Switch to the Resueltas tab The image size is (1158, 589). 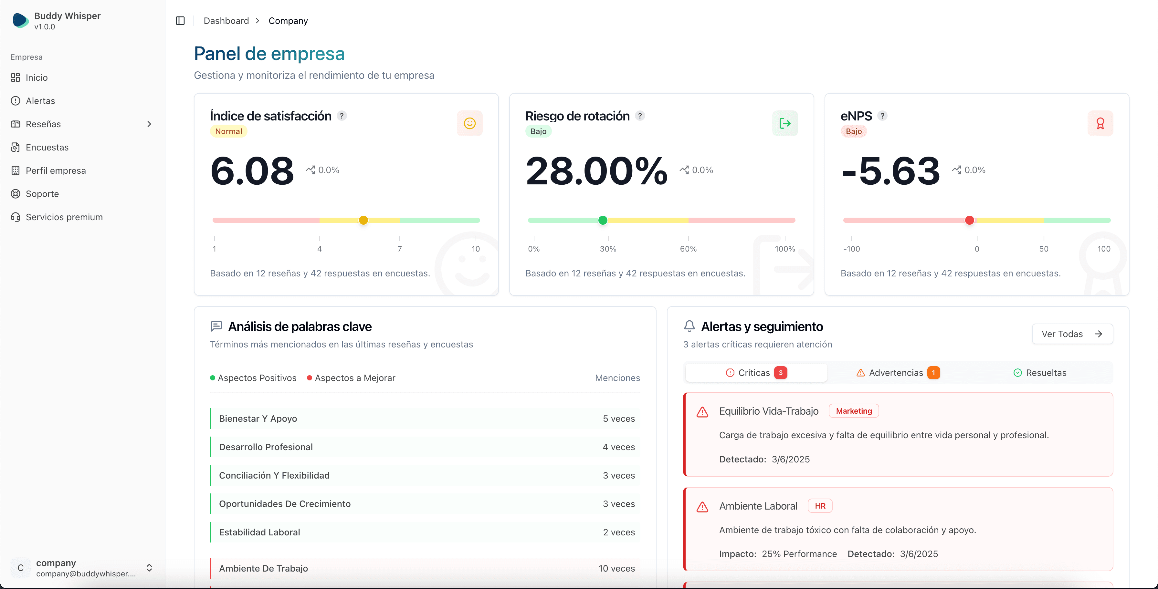[x=1040, y=372]
